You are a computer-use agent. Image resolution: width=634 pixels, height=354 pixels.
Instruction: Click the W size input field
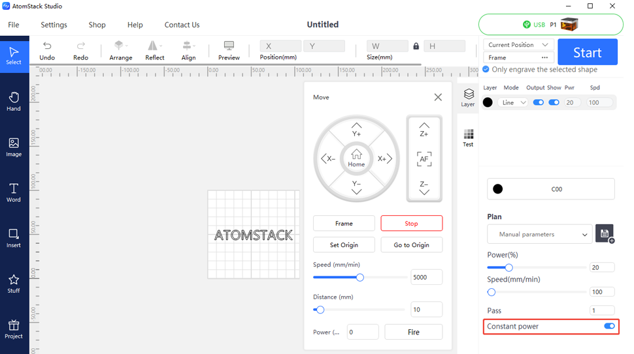pos(388,46)
